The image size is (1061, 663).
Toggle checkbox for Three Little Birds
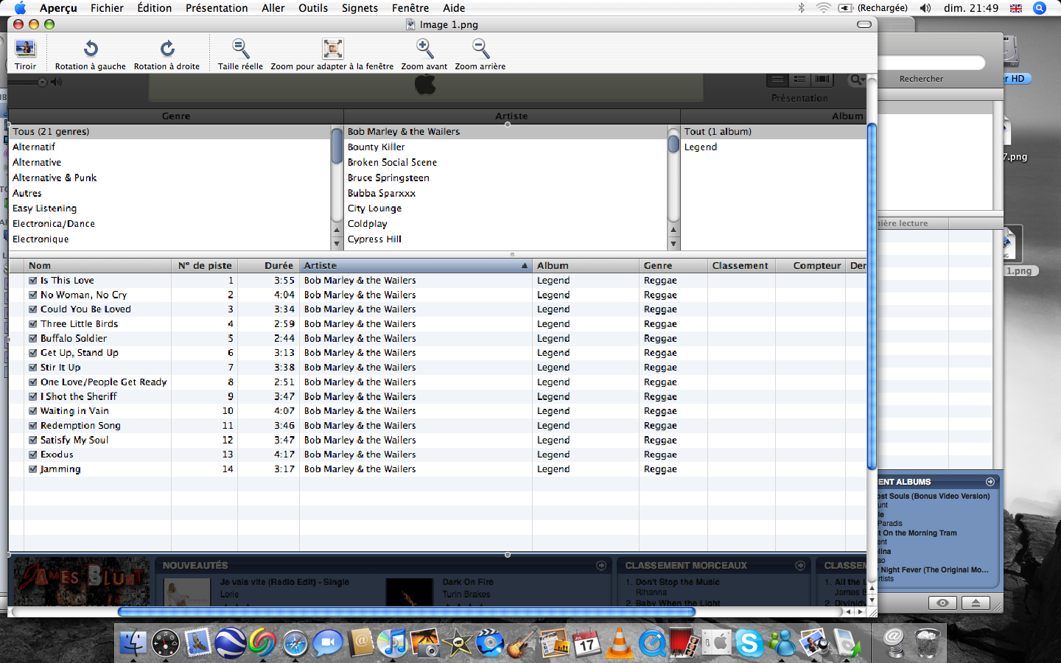[32, 324]
